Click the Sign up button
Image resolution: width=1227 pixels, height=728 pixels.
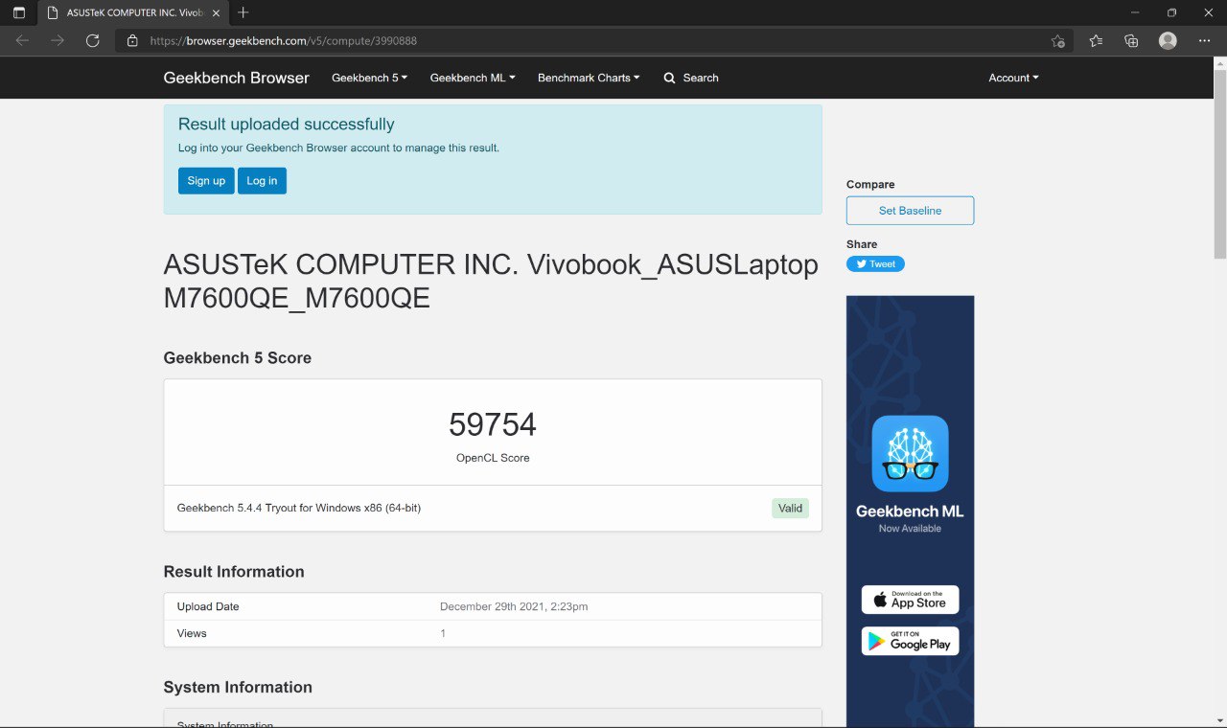[x=206, y=181]
